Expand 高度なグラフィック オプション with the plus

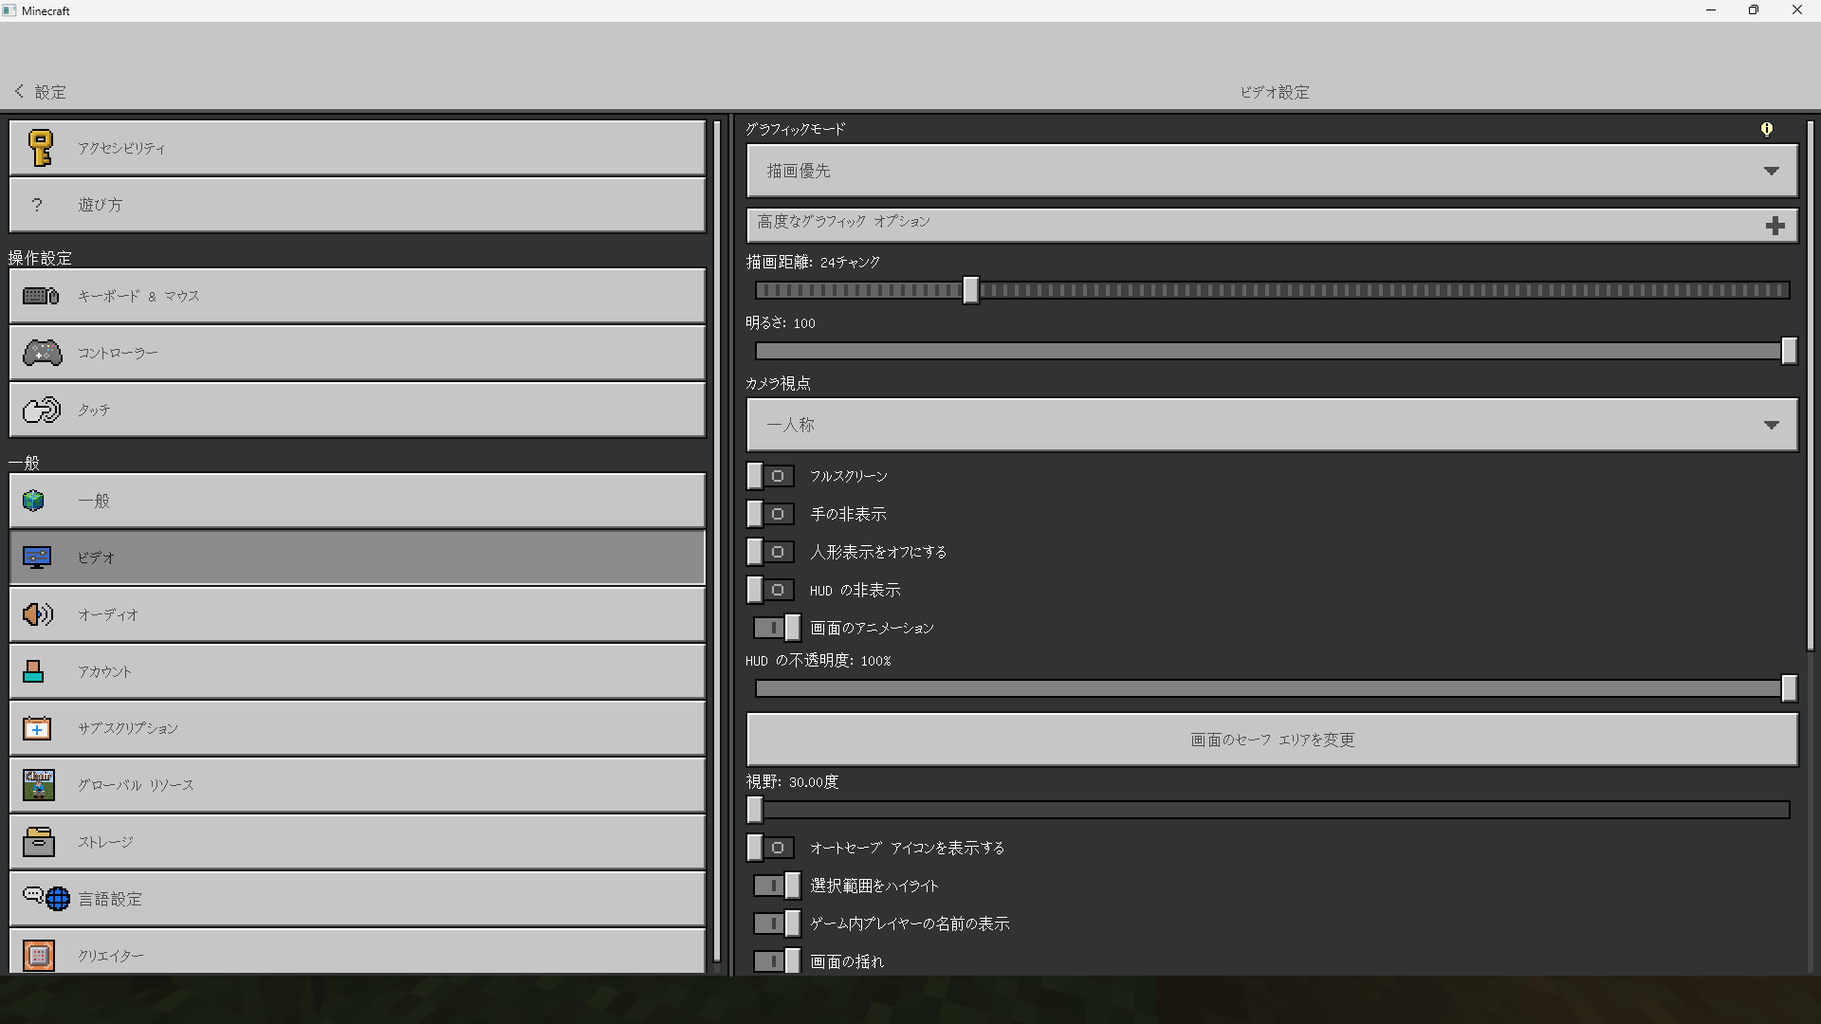(x=1775, y=226)
